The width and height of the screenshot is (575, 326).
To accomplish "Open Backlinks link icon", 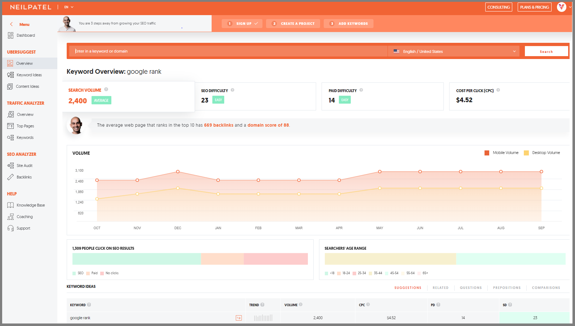I will coord(10,177).
